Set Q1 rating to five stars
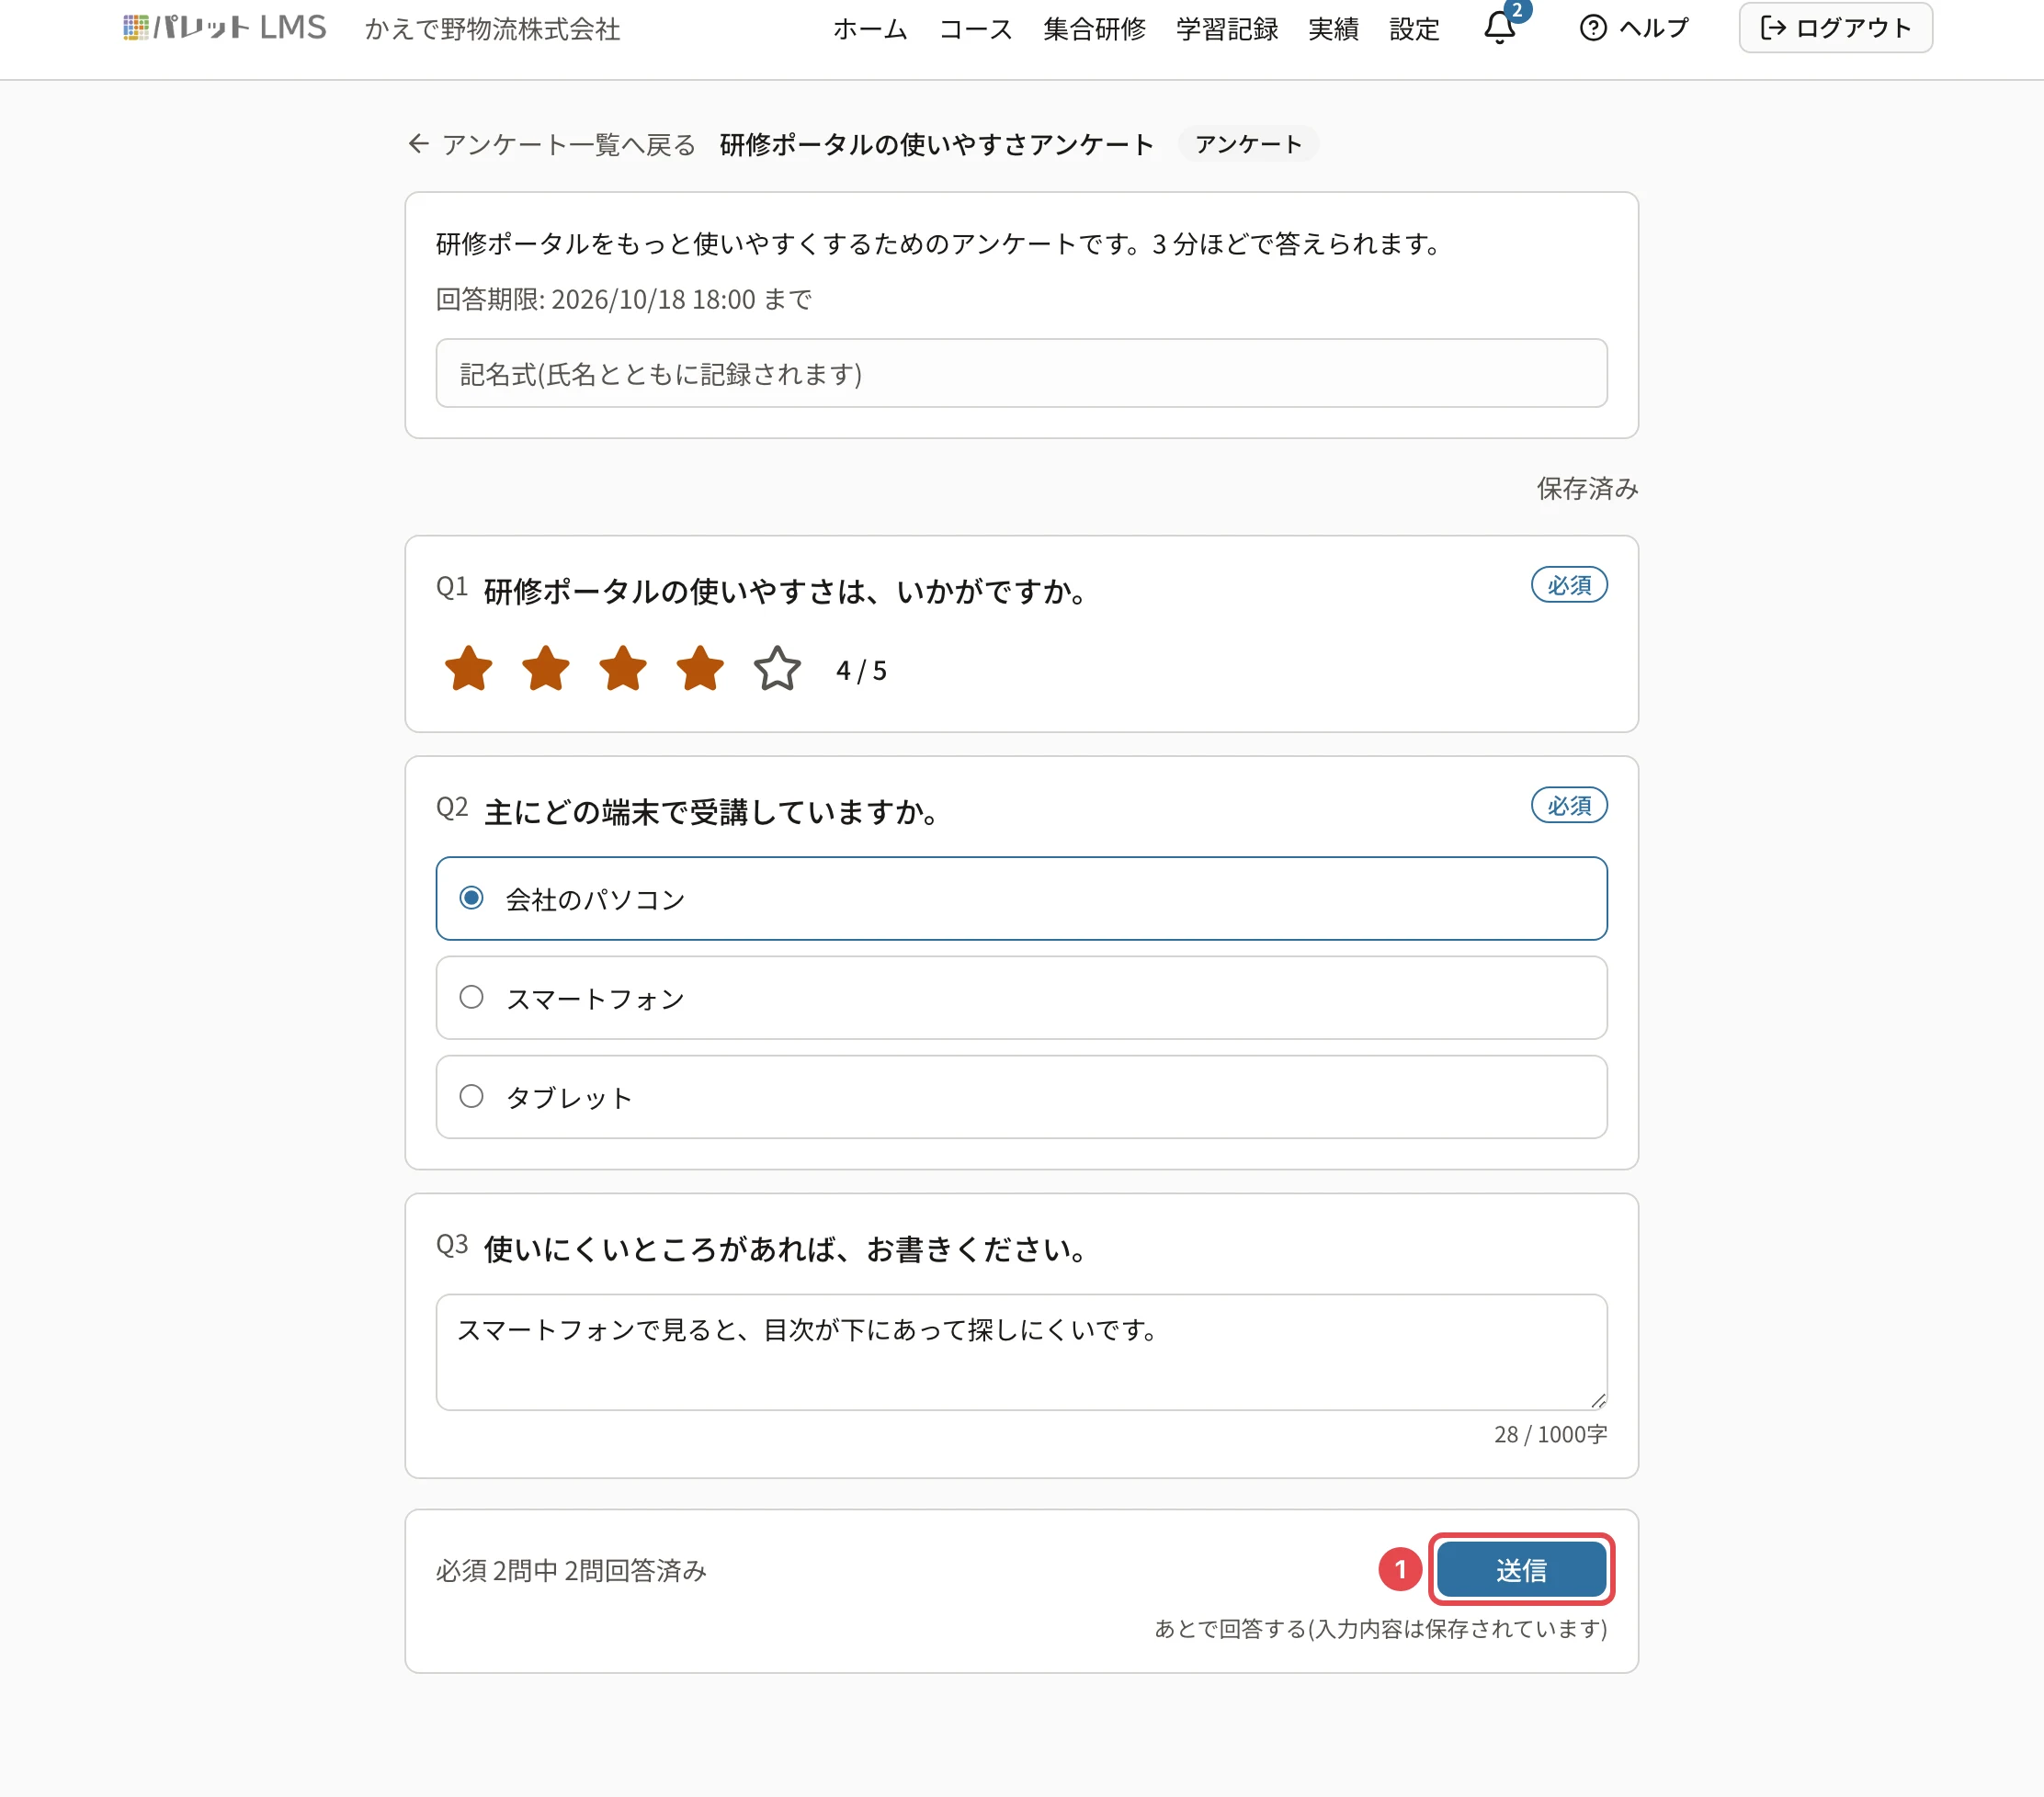Viewport: 2044px width, 1797px height. click(x=777, y=669)
